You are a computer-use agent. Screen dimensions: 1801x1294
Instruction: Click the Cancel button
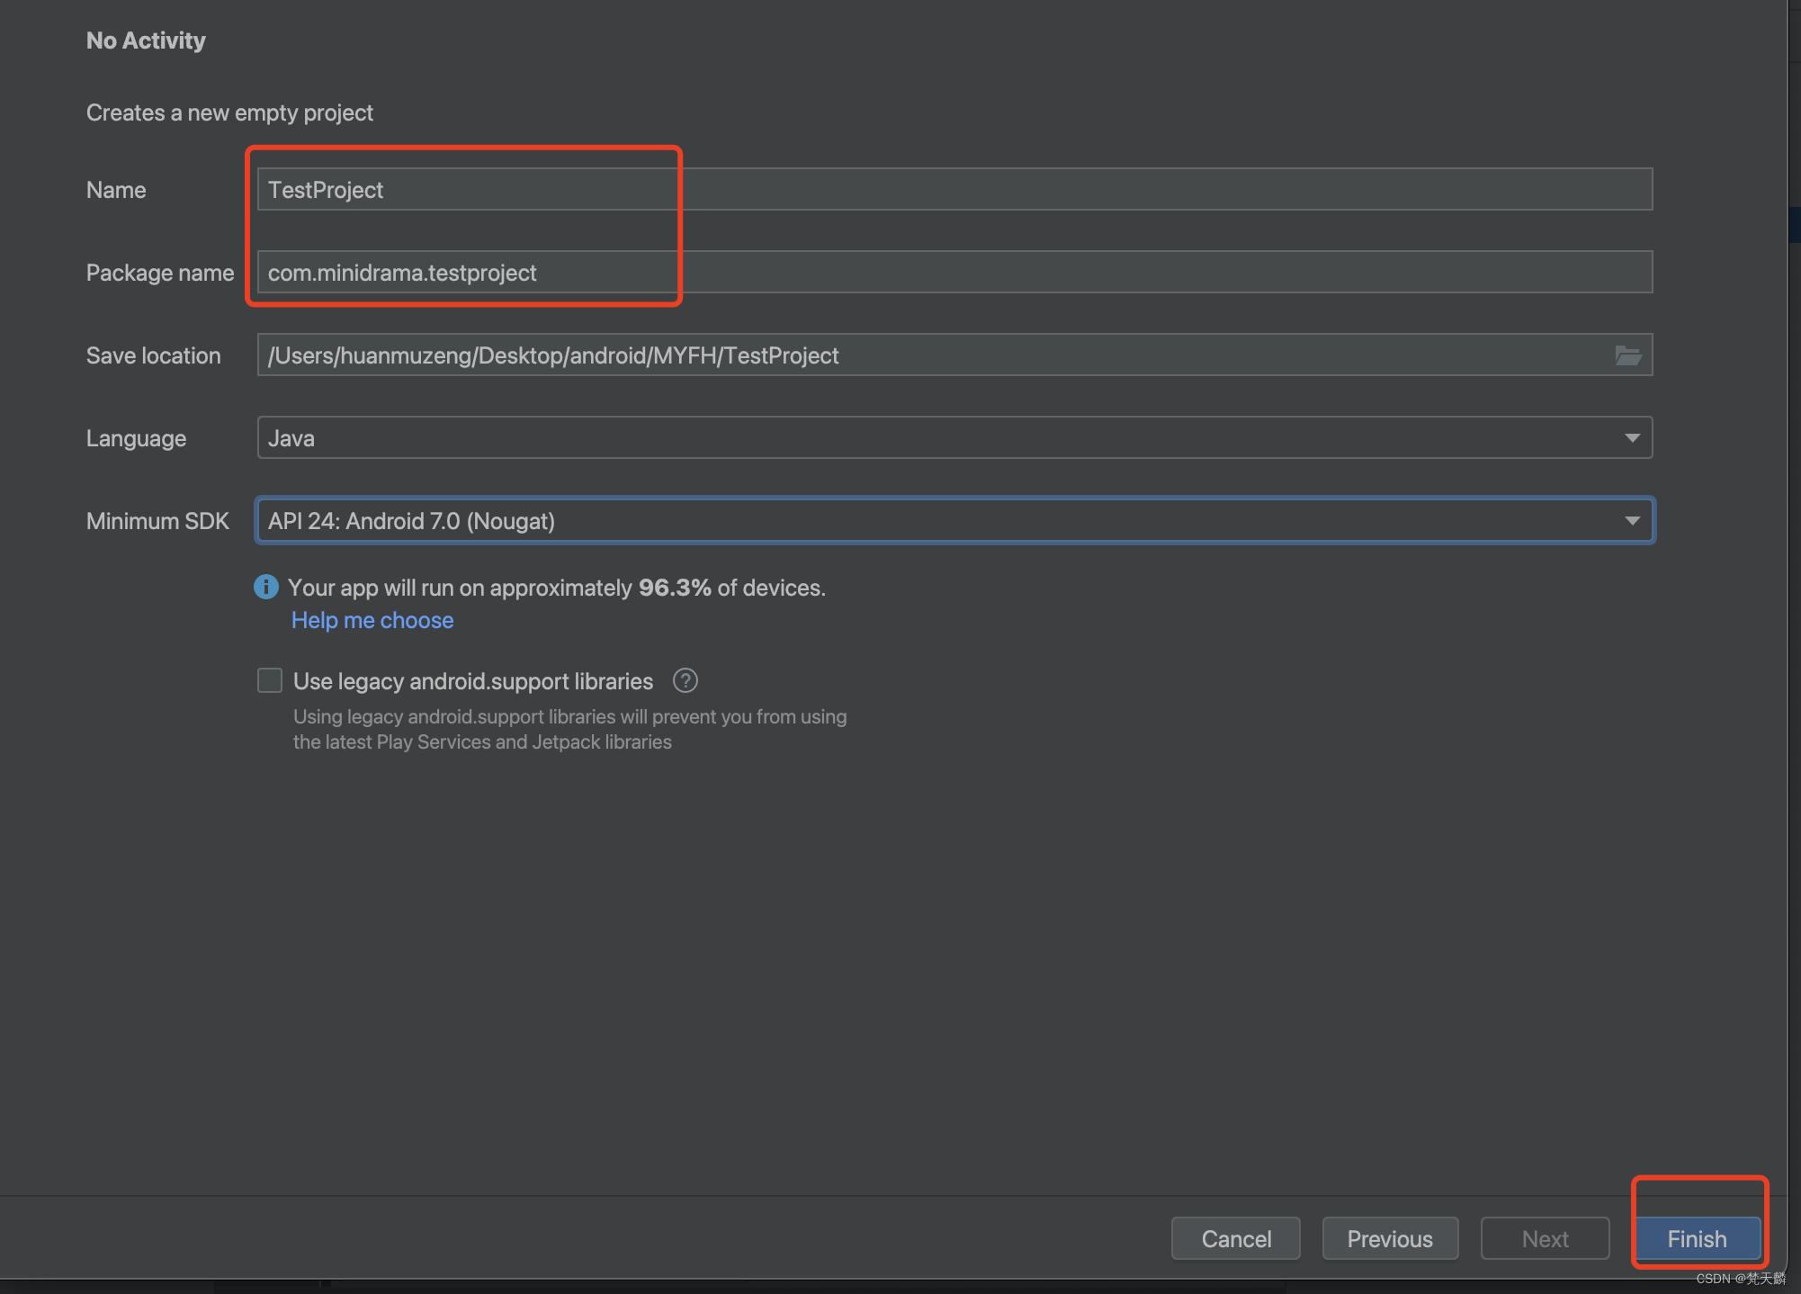(x=1236, y=1239)
